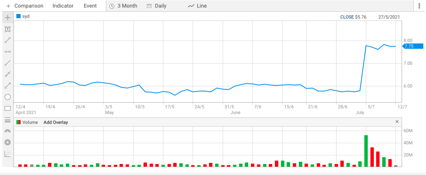Click the line chart type icon

pyautogui.click(x=191, y=6)
